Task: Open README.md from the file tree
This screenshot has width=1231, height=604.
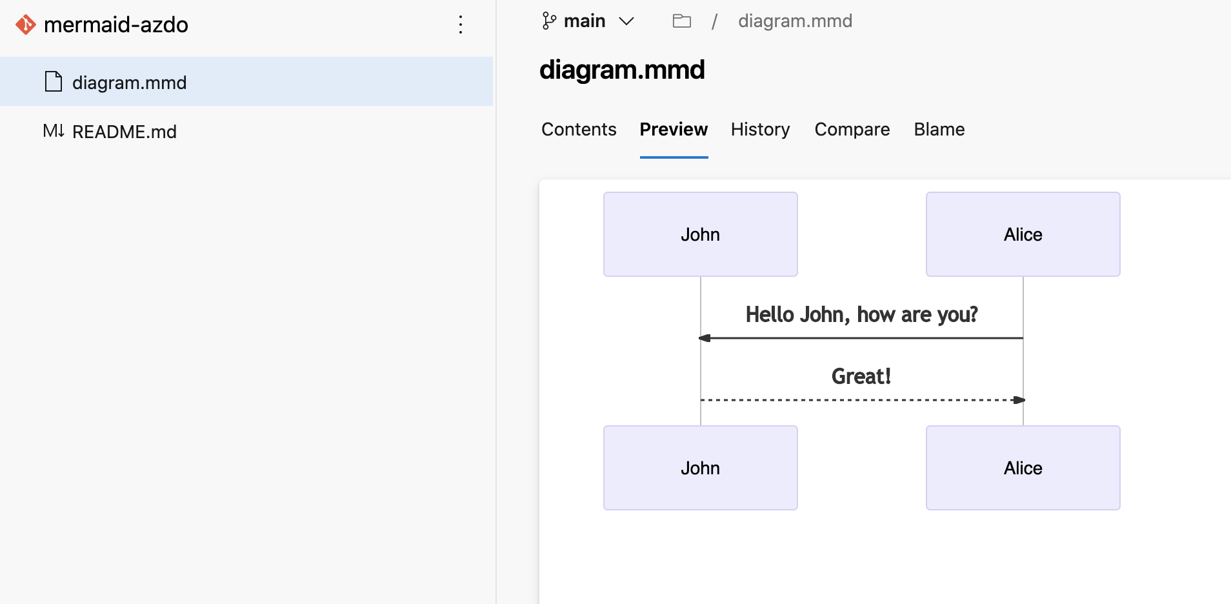Action: [x=125, y=132]
